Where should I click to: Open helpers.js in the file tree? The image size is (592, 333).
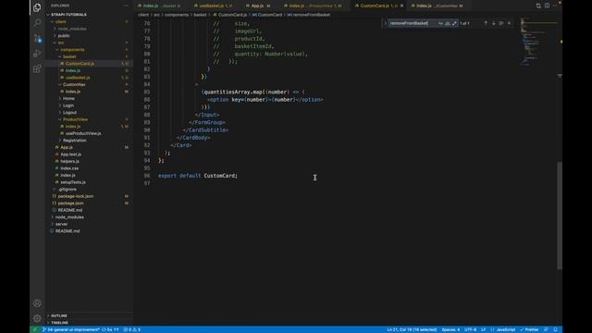coord(70,161)
